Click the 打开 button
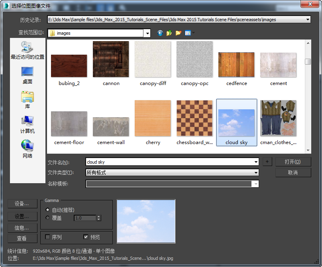322x267 pixels. (x=293, y=162)
